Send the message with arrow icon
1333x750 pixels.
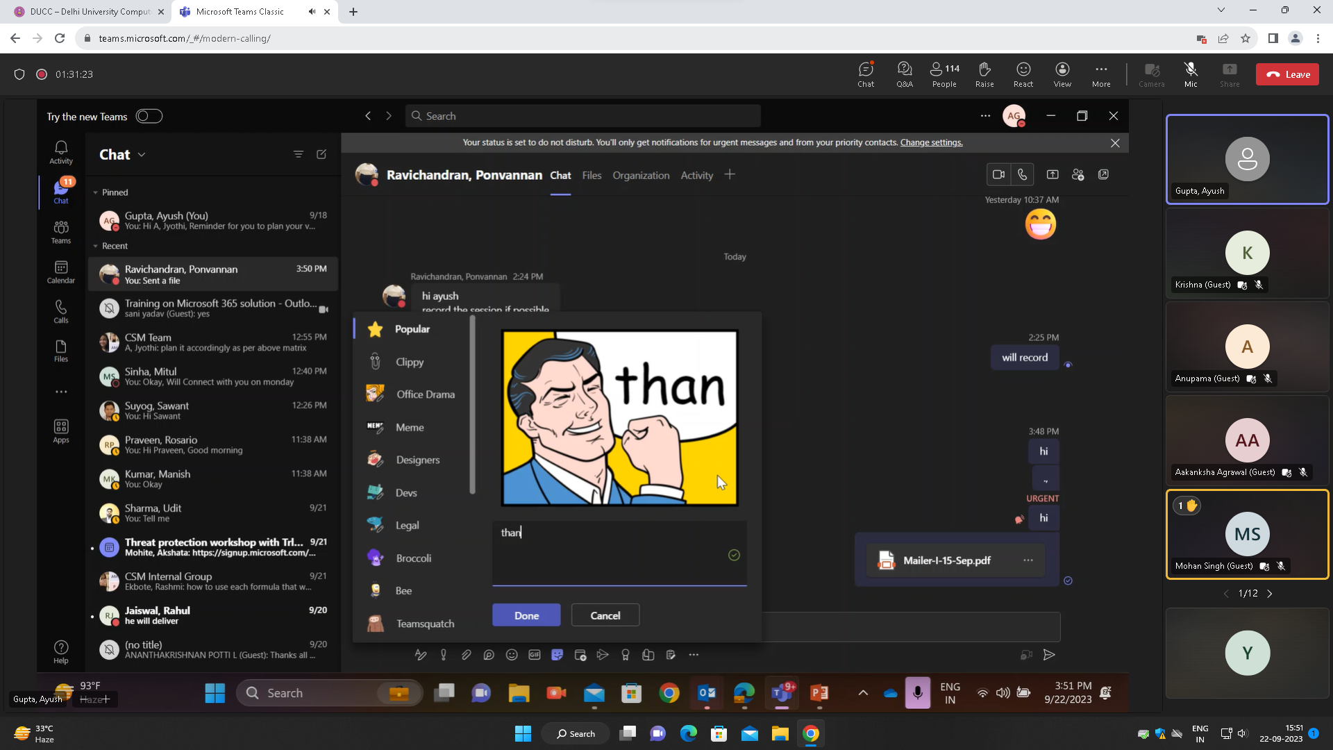click(1049, 655)
